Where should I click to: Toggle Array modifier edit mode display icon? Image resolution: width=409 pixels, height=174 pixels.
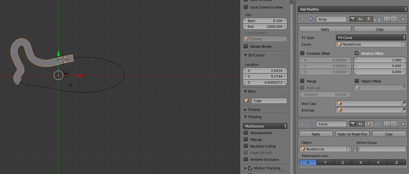pos(369,19)
